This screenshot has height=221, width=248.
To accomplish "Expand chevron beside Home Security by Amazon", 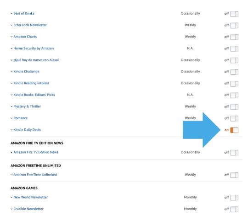I will coord(11,49).
